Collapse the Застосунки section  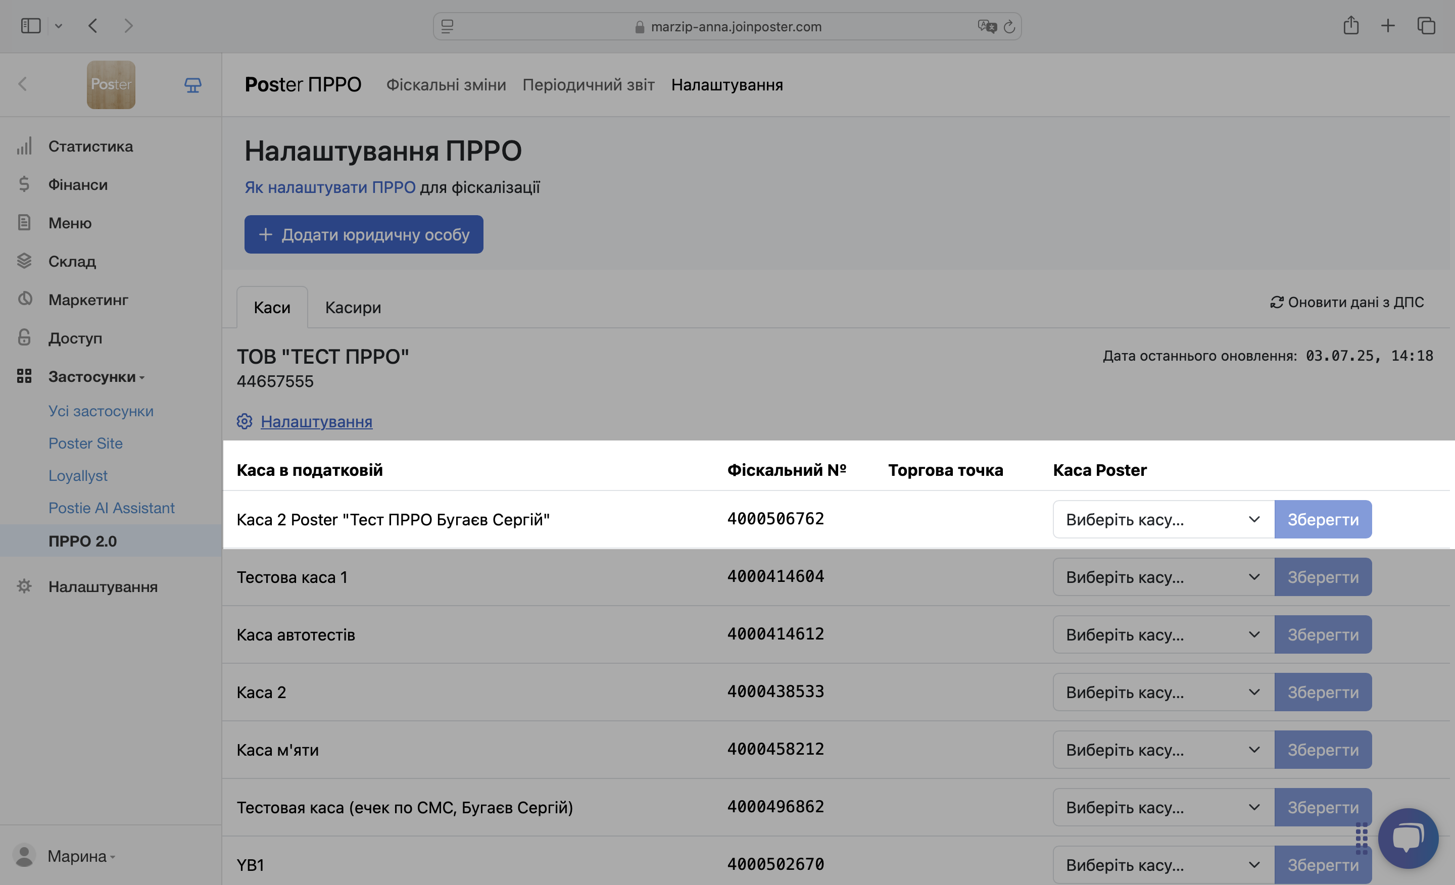(x=96, y=376)
